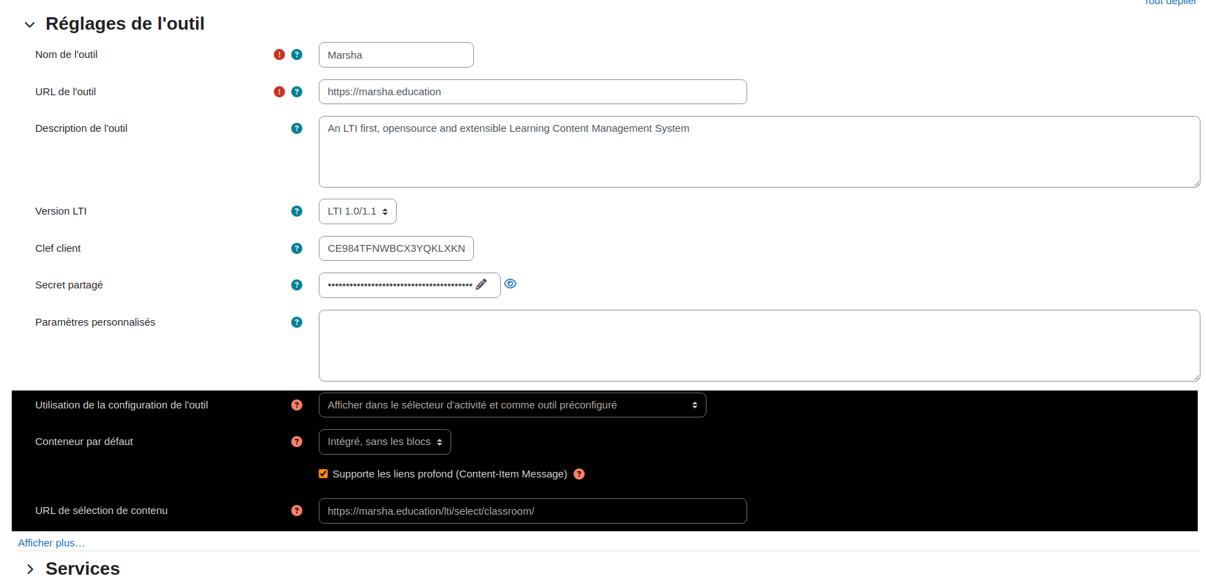This screenshot has height=583, width=1206.
Task: Open Conteneur par défaut dropdown
Action: tap(384, 442)
